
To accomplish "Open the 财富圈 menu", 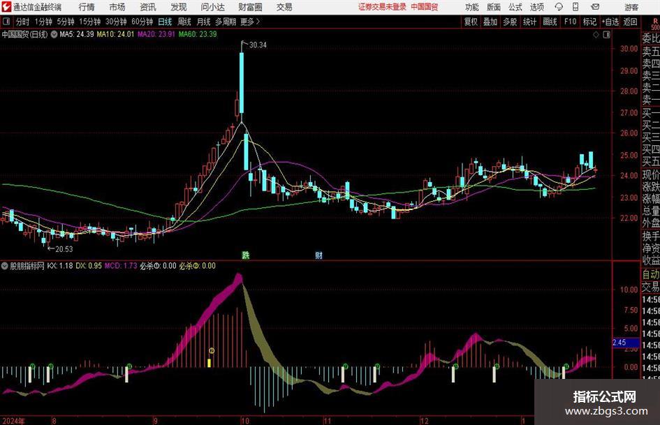I will [250, 7].
